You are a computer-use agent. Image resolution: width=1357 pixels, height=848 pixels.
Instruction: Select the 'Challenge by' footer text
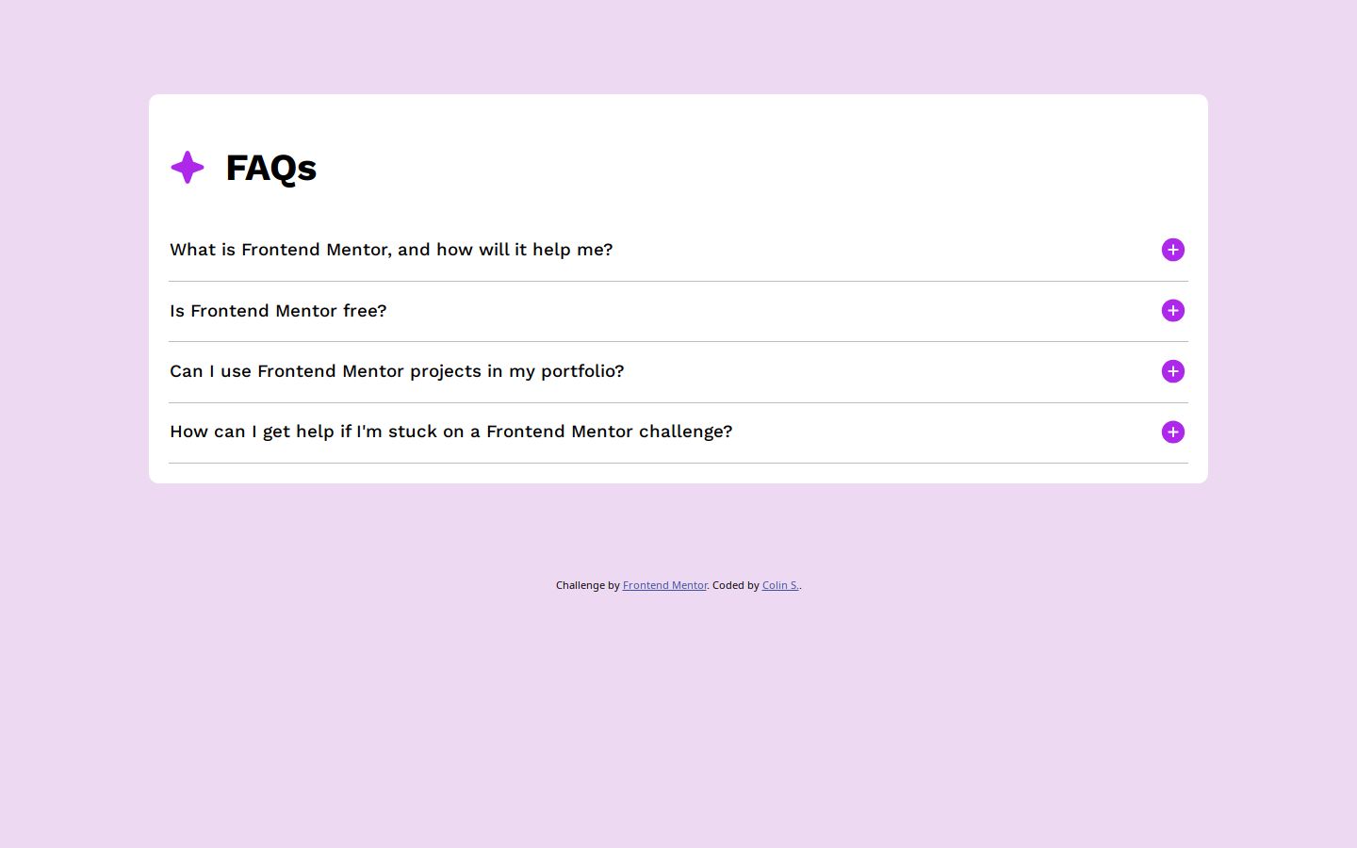coord(587,585)
